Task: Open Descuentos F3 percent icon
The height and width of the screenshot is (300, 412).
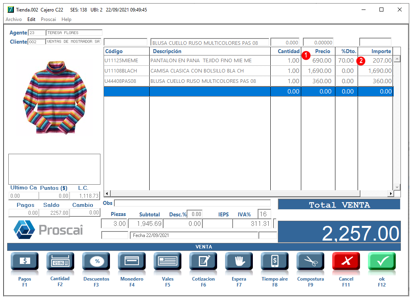Action: 96,261
